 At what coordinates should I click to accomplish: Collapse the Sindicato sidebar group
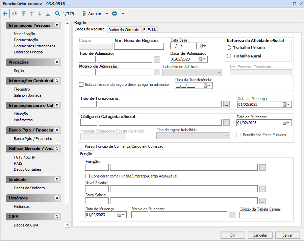pyautogui.click(x=57, y=179)
